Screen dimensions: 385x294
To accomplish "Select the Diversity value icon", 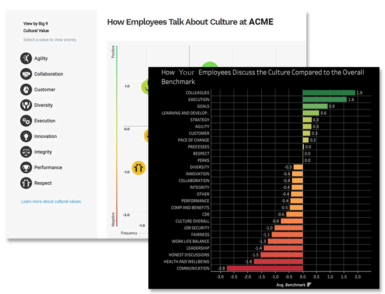I will click(x=26, y=105).
